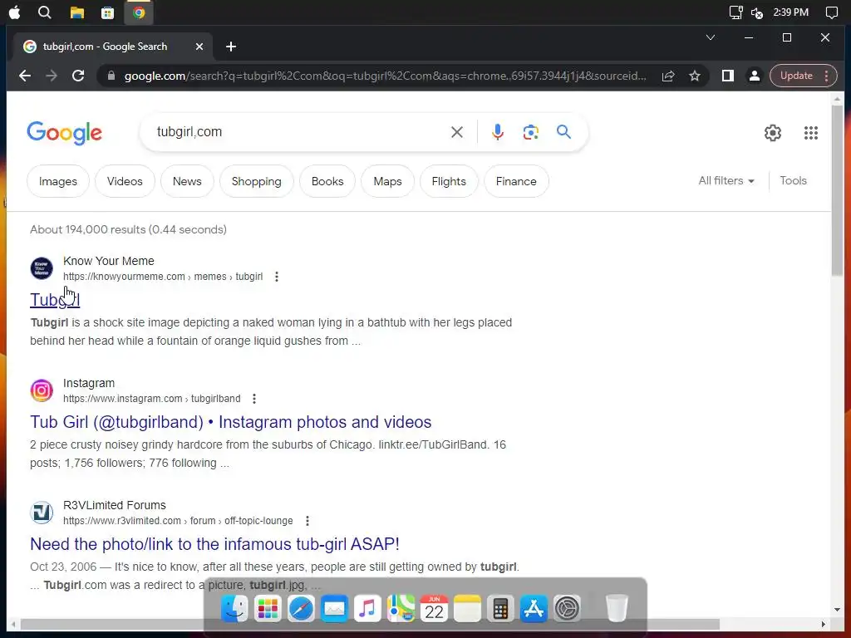Select the Chrome icon in the top bar

click(x=139, y=12)
